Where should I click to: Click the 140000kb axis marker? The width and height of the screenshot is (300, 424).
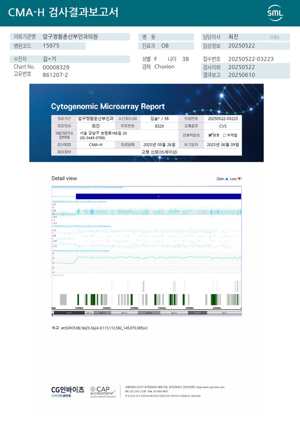pyautogui.click(x=217, y=308)
